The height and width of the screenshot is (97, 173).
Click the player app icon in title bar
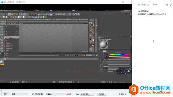(2, 2)
